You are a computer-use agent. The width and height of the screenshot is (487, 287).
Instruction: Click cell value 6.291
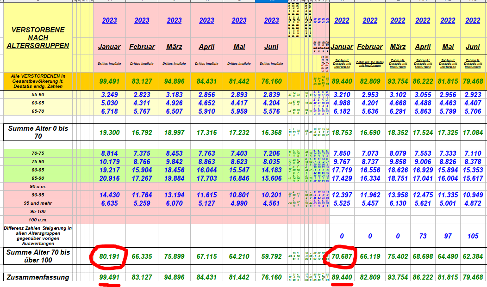(x=398, y=111)
